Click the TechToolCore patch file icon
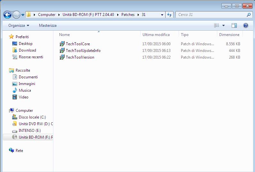Viewport: 255px width, 172px height. tap(62, 44)
